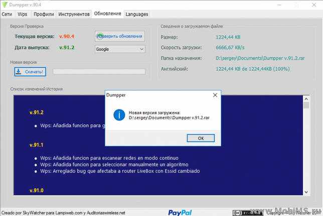
Task: Click the changelog scrollbar thumb
Action: tap(306, 105)
